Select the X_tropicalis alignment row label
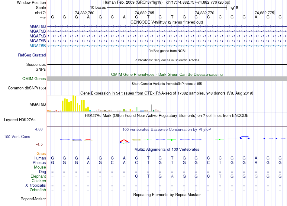The width and height of the screenshot is (287, 206). pos(36,185)
